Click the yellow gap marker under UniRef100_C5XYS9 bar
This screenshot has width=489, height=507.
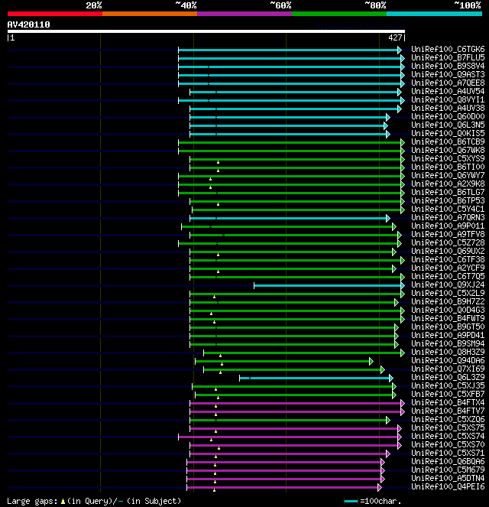click(x=218, y=162)
